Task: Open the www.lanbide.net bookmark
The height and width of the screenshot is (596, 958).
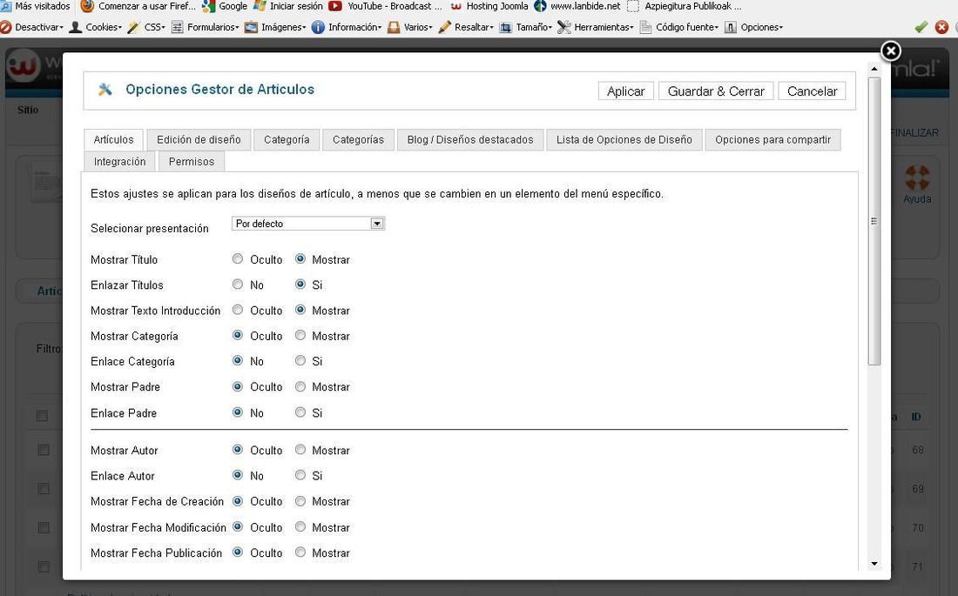Action: pyautogui.click(x=577, y=6)
